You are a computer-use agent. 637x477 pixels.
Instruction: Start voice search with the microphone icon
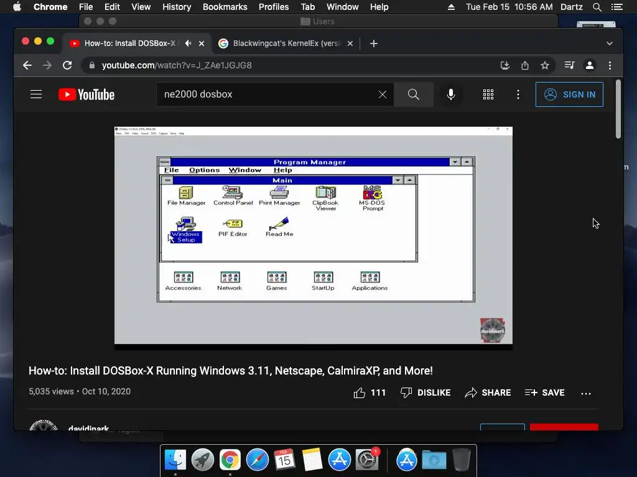coord(450,94)
